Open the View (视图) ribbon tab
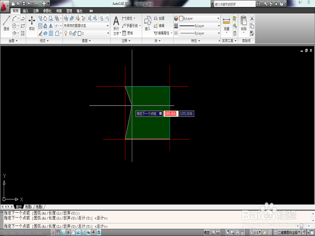Image resolution: width=315 pixels, height=236 pixels. 59,11
